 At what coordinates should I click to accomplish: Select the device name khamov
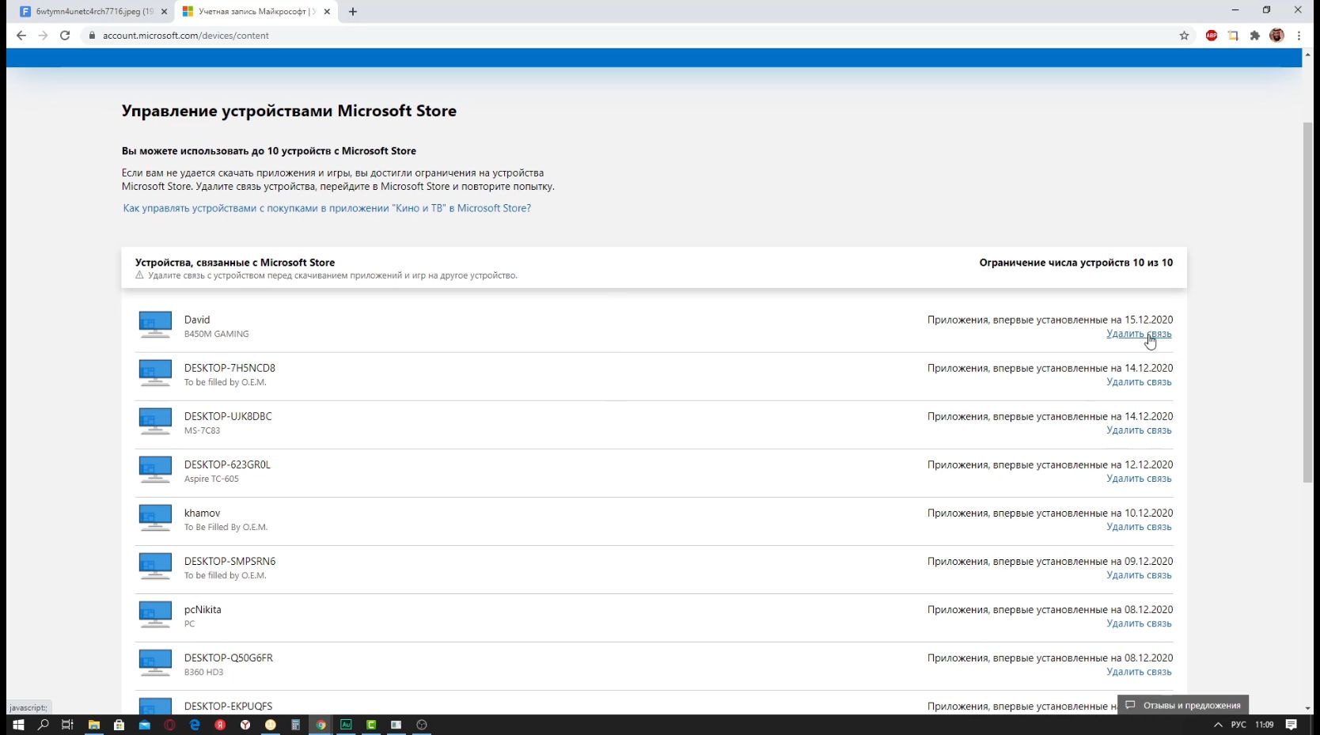[x=202, y=513]
